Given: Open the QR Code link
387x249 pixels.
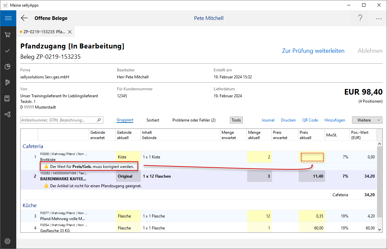Looking at the screenshot, I should [310, 120].
